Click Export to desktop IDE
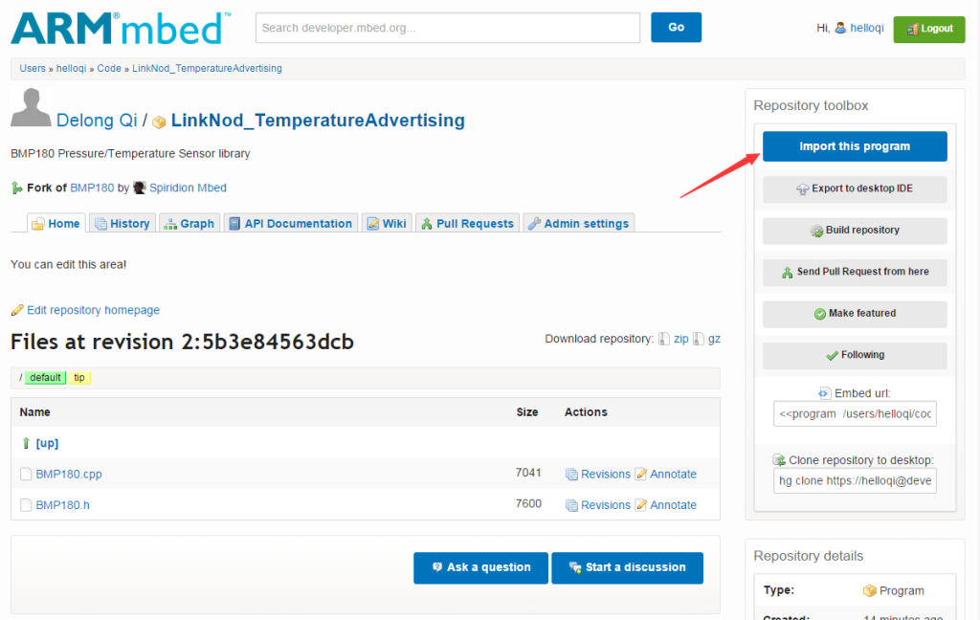980x620 pixels. 855,188
